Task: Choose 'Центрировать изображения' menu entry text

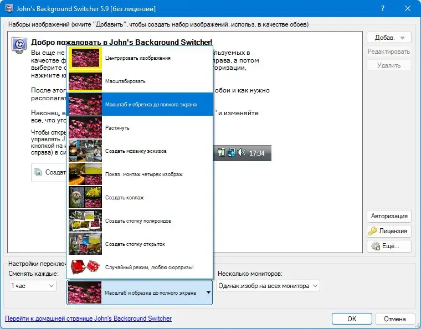Action: pyautogui.click(x=138, y=58)
